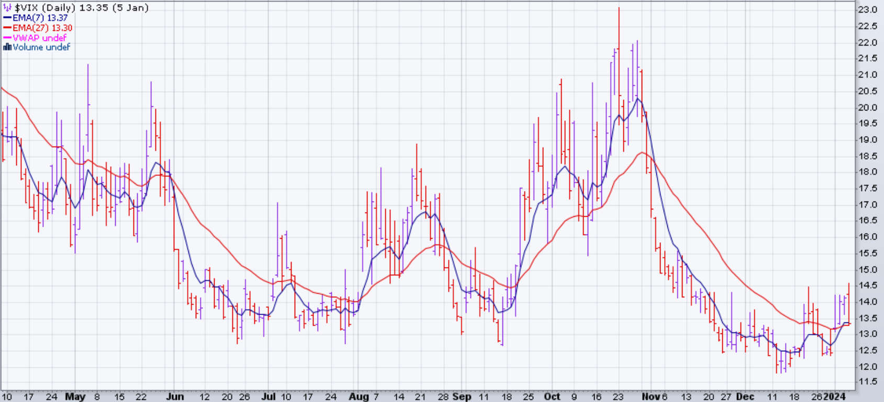The height and width of the screenshot is (402, 884).
Task: Click the Volume histogram icon in legend
Action: point(7,47)
